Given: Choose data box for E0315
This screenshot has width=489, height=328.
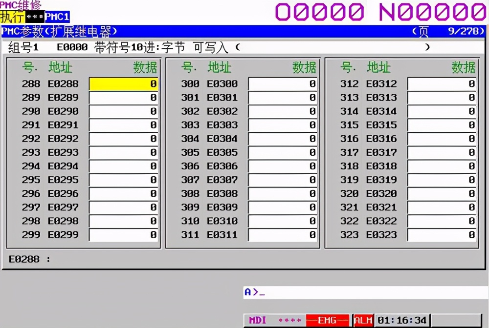Looking at the screenshot, I should tap(442, 125).
